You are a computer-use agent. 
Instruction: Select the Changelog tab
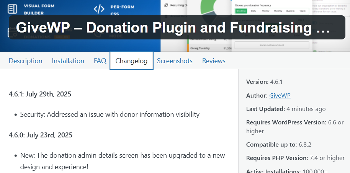coord(131,61)
